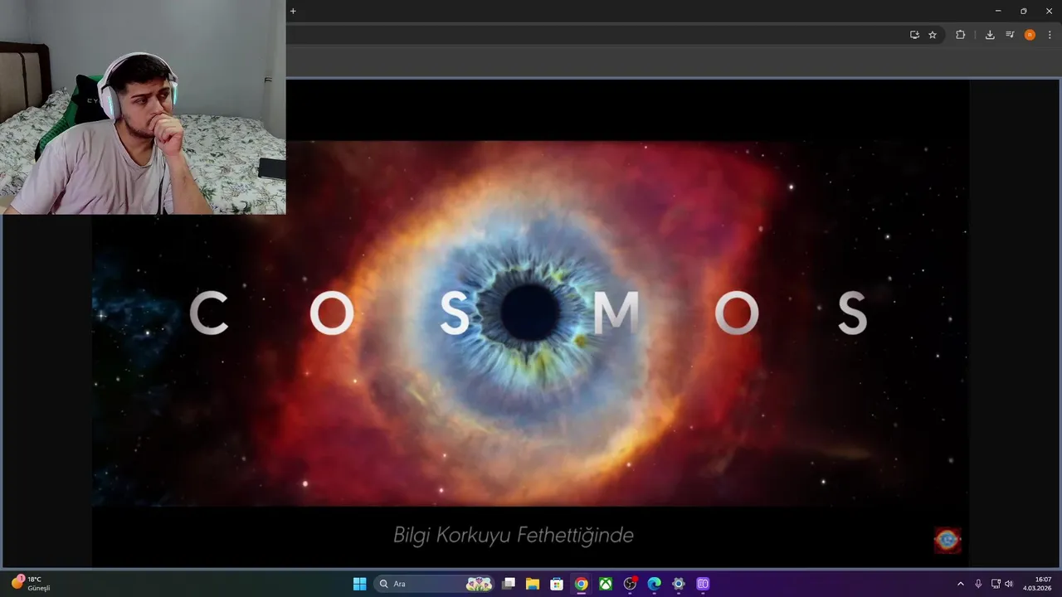Image resolution: width=1062 pixels, height=597 pixels.
Task: Open the Windows Start menu
Action: pyautogui.click(x=359, y=584)
